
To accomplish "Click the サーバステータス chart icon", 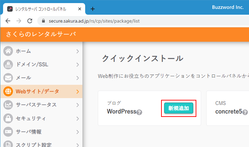I will click(x=8, y=105).
